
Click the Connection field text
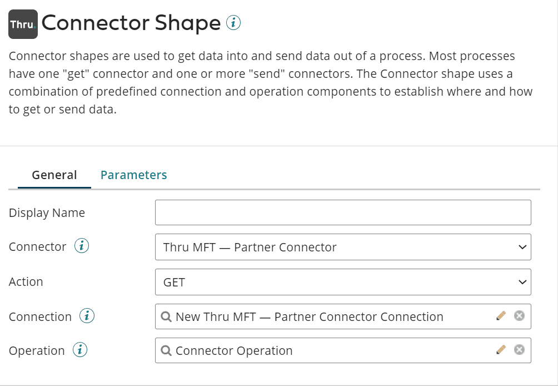tap(309, 317)
